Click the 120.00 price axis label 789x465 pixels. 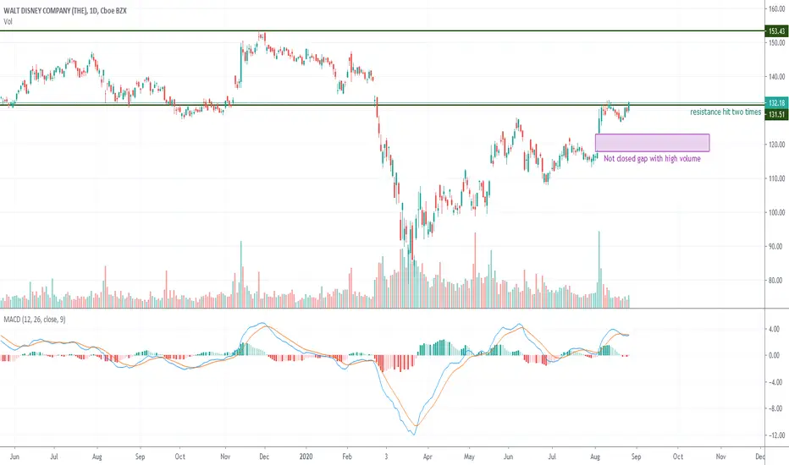(776, 145)
